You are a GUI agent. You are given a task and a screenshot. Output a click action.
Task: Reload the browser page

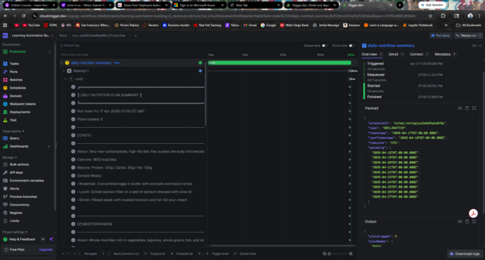point(24,15)
